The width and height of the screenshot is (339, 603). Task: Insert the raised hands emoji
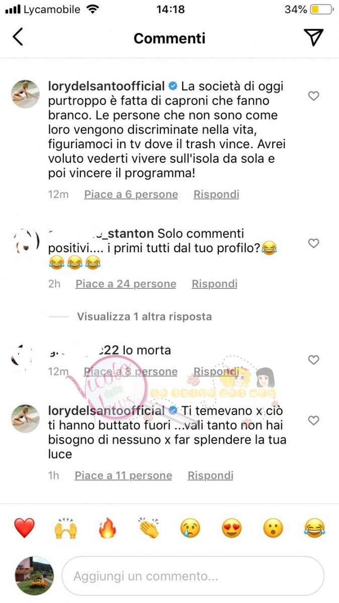[x=65, y=528]
